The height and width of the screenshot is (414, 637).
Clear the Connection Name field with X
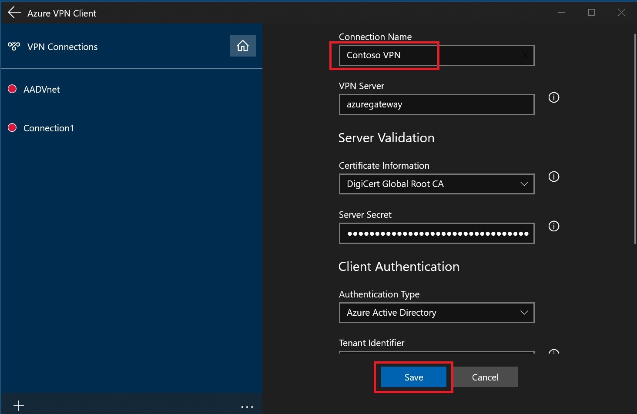pos(525,55)
